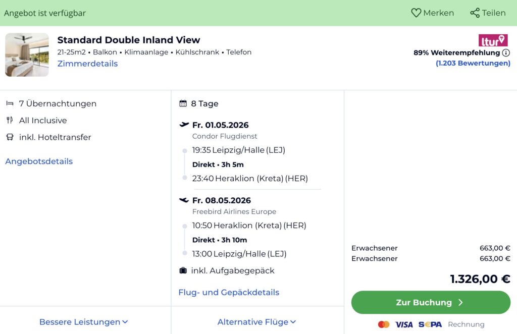Open the Standard Double Inland View room photo
517x334 pixels.
pyautogui.click(x=27, y=54)
